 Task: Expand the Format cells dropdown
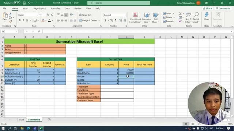coord(174,21)
